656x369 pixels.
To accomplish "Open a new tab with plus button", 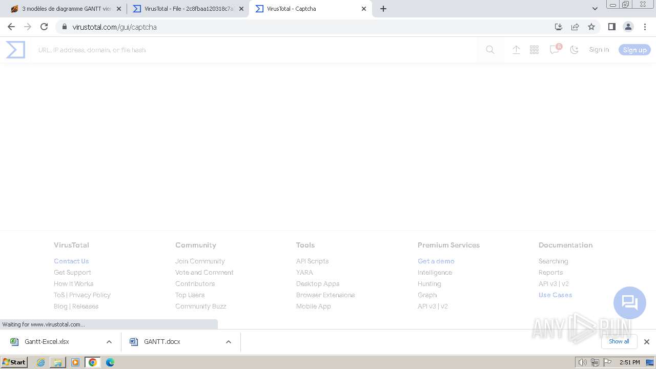I will pyautogui.click(x=383, y=9).
